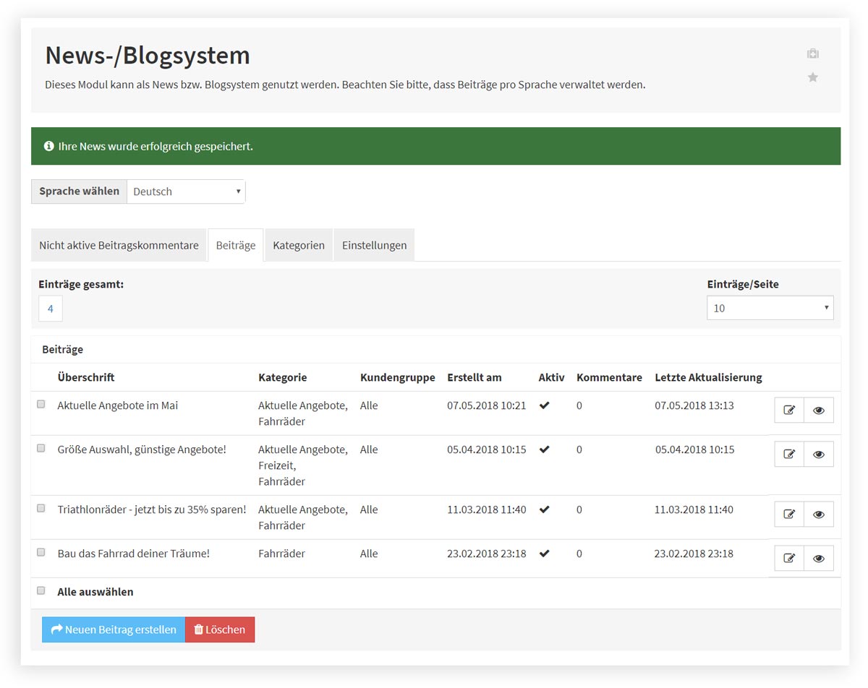Edit the Triathlonräder post

(789, 514)
